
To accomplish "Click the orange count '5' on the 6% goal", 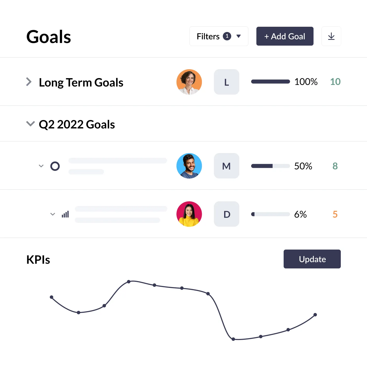I will pyautogui.click(x=335, y=214).
